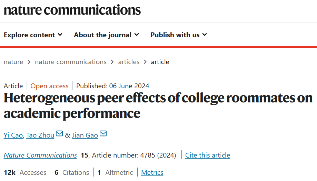Screen dimensions: 317x181
Task: Navigate to the articles breadcrumb
Action: point(129,62)
